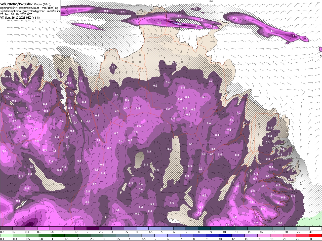Click deep blue lower swatch 10 to 12
This screenshot has width=322, height=241.
pyautogui.click(x=226, y=235)
